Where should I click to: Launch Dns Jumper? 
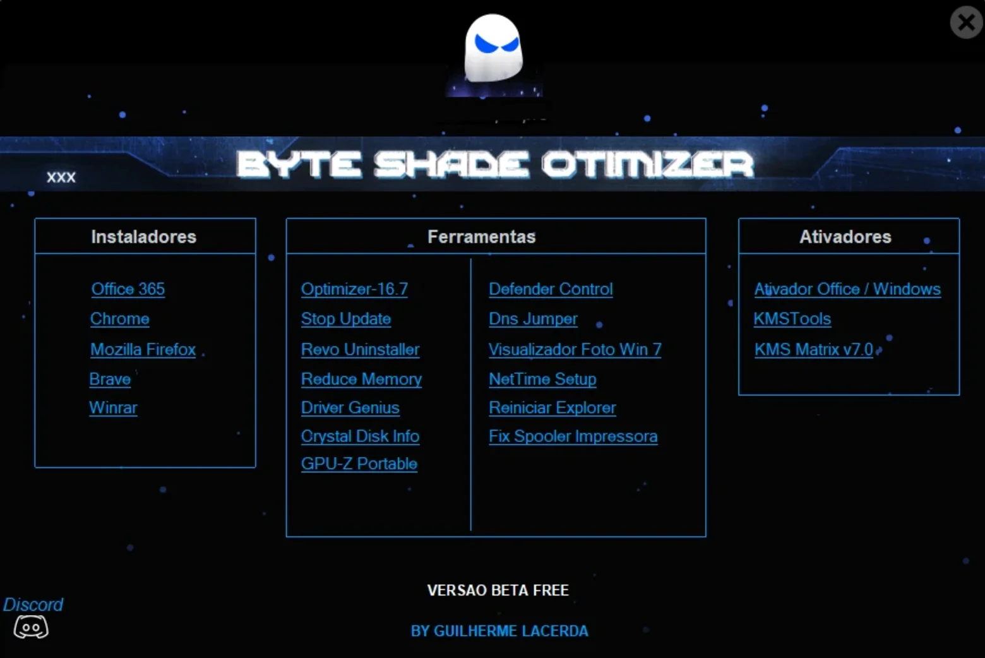point(534,319)
